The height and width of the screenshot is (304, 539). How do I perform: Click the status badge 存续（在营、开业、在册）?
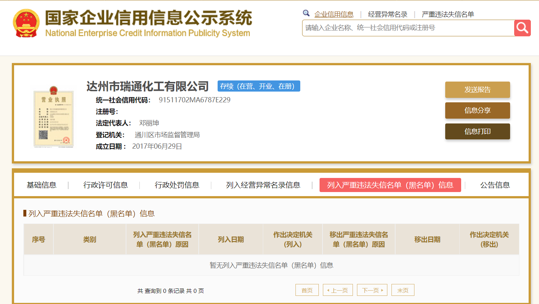(x=259, y=86)
